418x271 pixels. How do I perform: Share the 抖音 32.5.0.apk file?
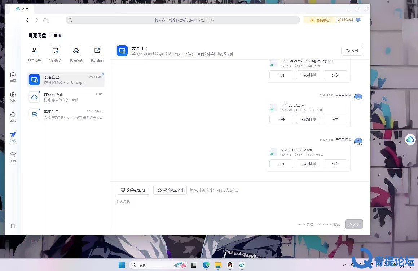pyautogui.click(x=335, y=120)
